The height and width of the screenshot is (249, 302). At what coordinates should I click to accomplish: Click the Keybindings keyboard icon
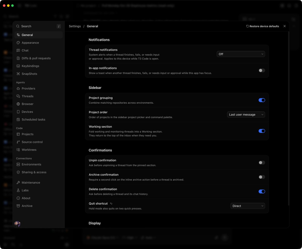click(18, 66)
